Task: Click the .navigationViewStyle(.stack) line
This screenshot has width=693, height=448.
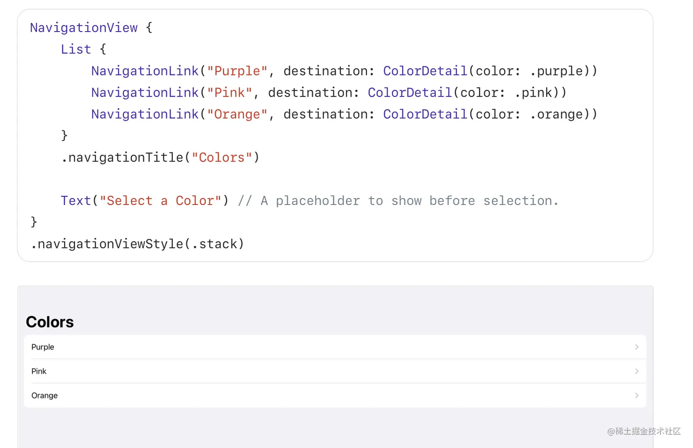Action: (x=137, y=244)
